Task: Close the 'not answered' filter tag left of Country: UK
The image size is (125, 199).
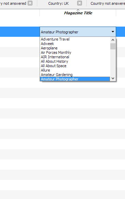Action: tap(30, 3)
